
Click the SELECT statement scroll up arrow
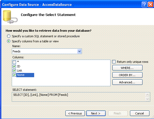click(147, 95)
